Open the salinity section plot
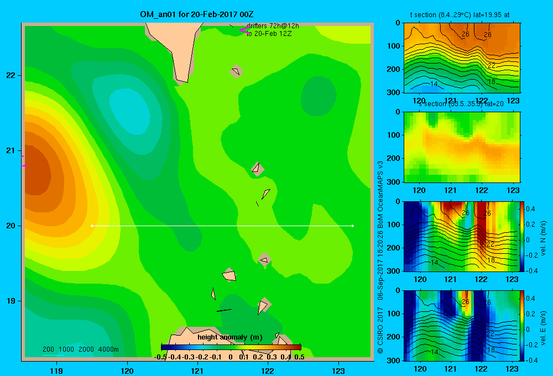 point(462,147)
